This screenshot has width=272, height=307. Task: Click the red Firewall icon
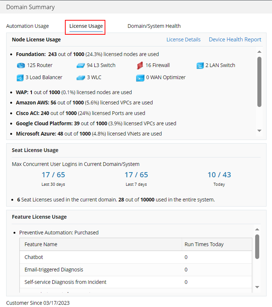pos(140,65)
